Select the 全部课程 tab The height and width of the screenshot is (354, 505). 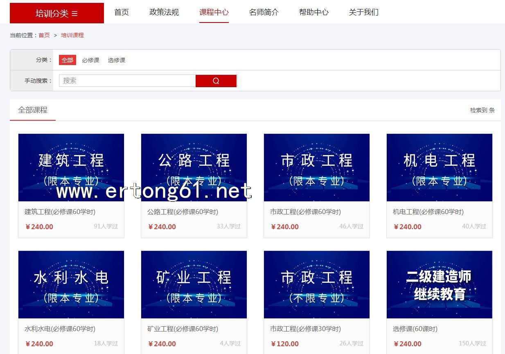[x=33, y=110]
